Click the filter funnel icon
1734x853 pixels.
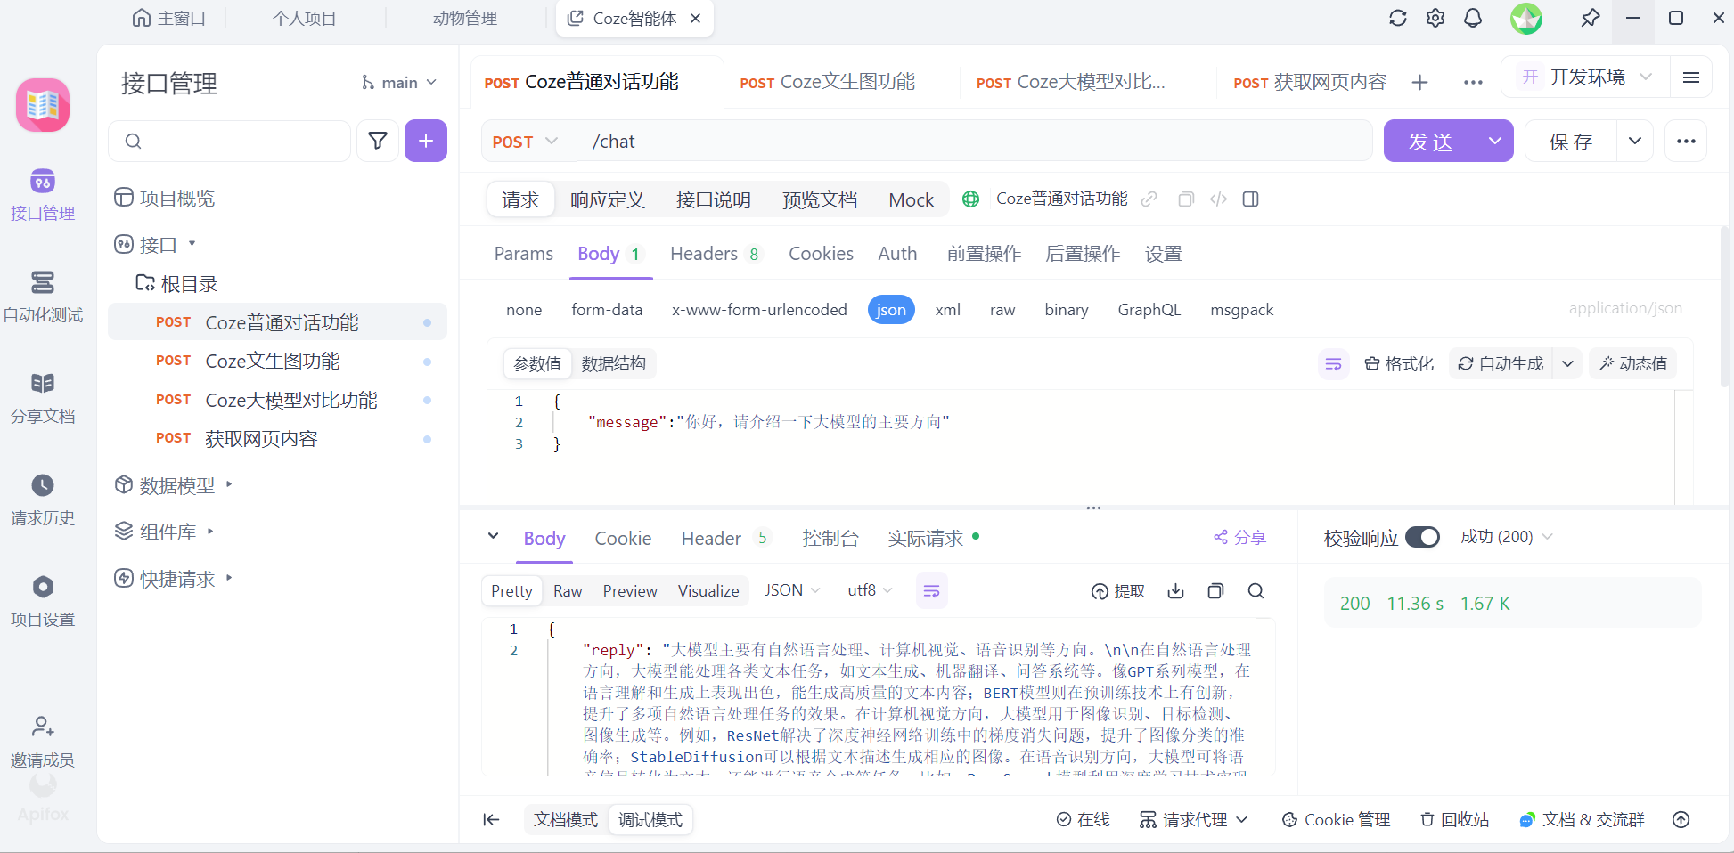click(x=378, y=141)
